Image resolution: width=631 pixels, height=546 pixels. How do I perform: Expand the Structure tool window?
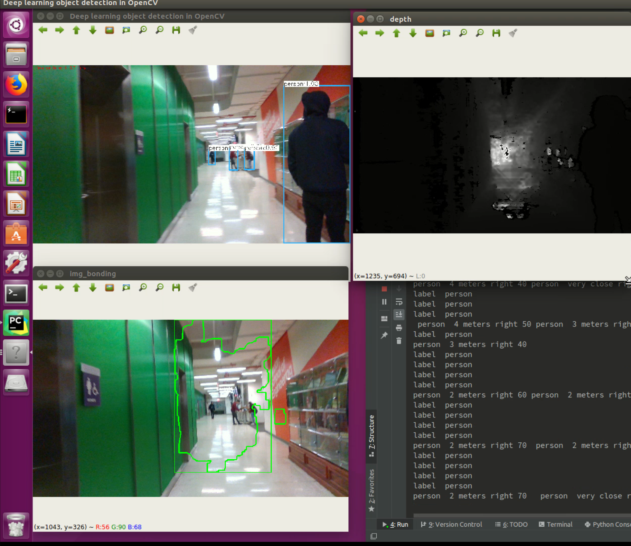371,435
